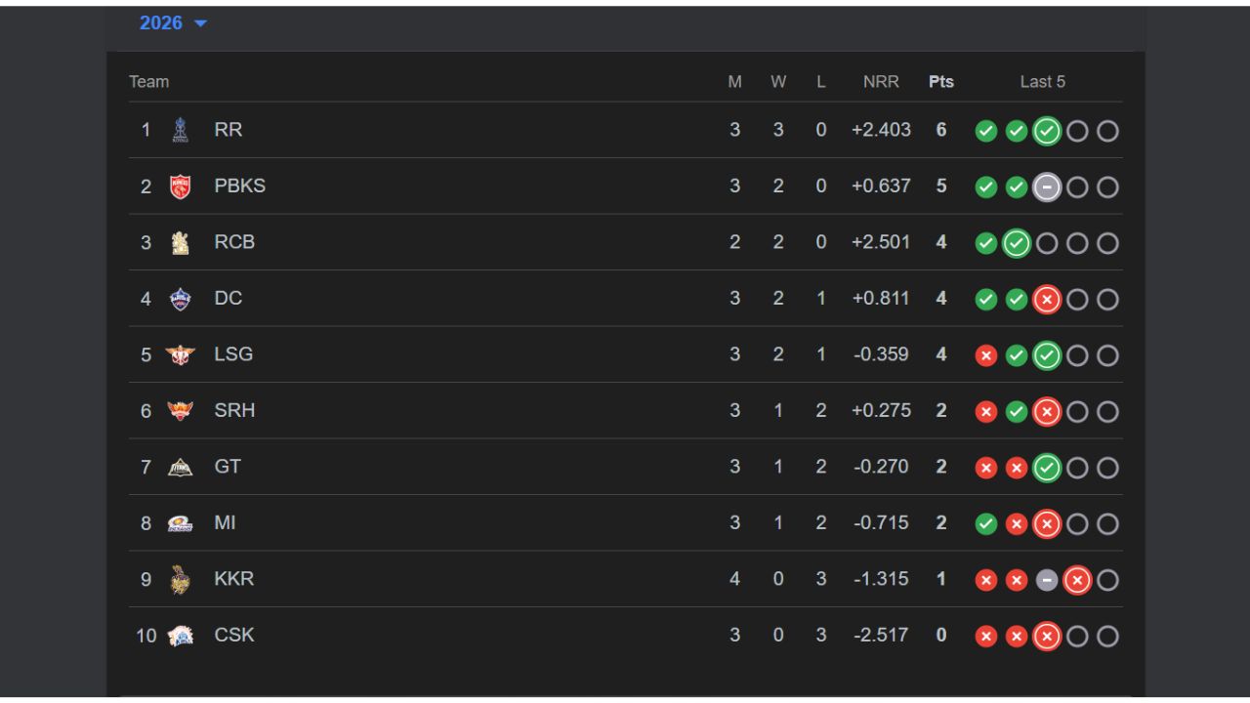Click the Last 5 column header
This screenshot has height=703, width=1250.
[1042, 82]
